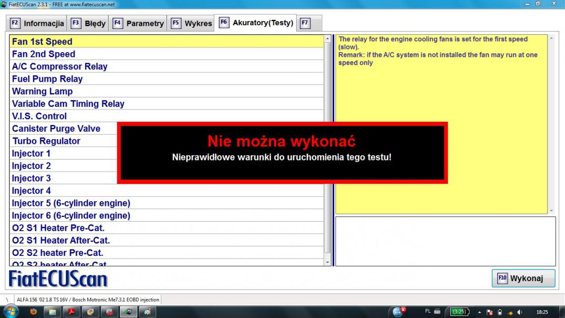
Task: Select Injector 5 (6-cylinder engine)
Action: pos(166,203)
